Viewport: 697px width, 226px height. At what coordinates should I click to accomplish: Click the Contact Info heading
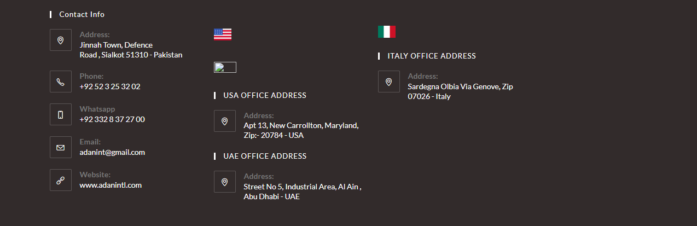82,14
